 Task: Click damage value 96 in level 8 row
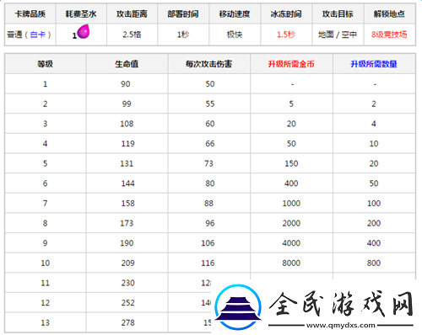pos(210,223)
